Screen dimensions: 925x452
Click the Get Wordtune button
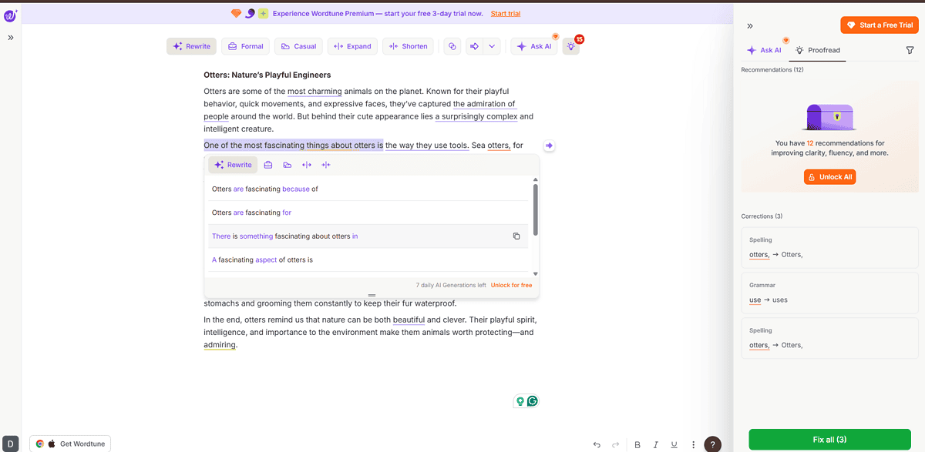coord(70,444)
